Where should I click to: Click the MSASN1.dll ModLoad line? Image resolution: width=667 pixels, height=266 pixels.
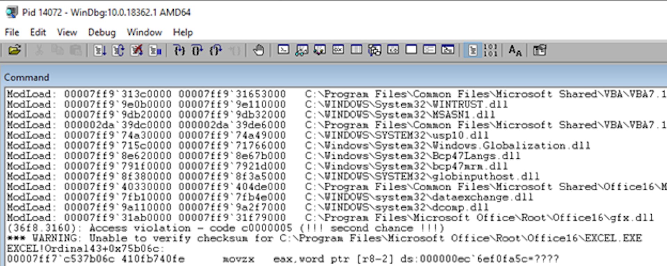pos(251,115)
